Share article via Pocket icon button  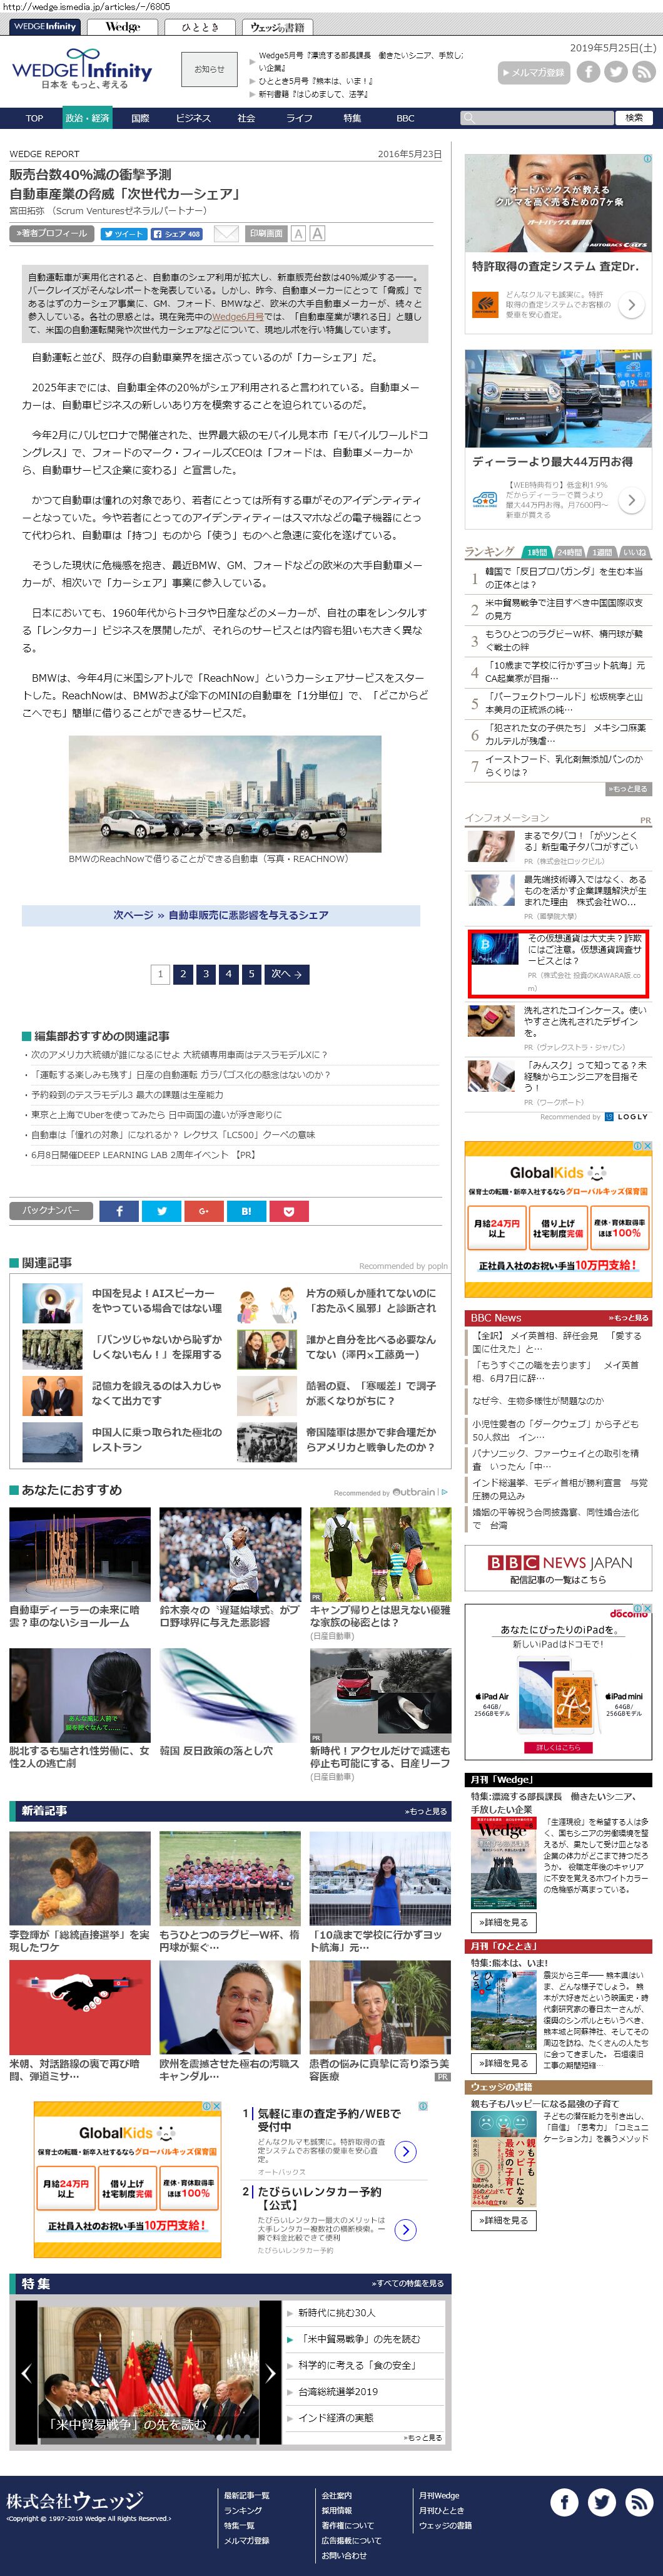point(288,1211)
